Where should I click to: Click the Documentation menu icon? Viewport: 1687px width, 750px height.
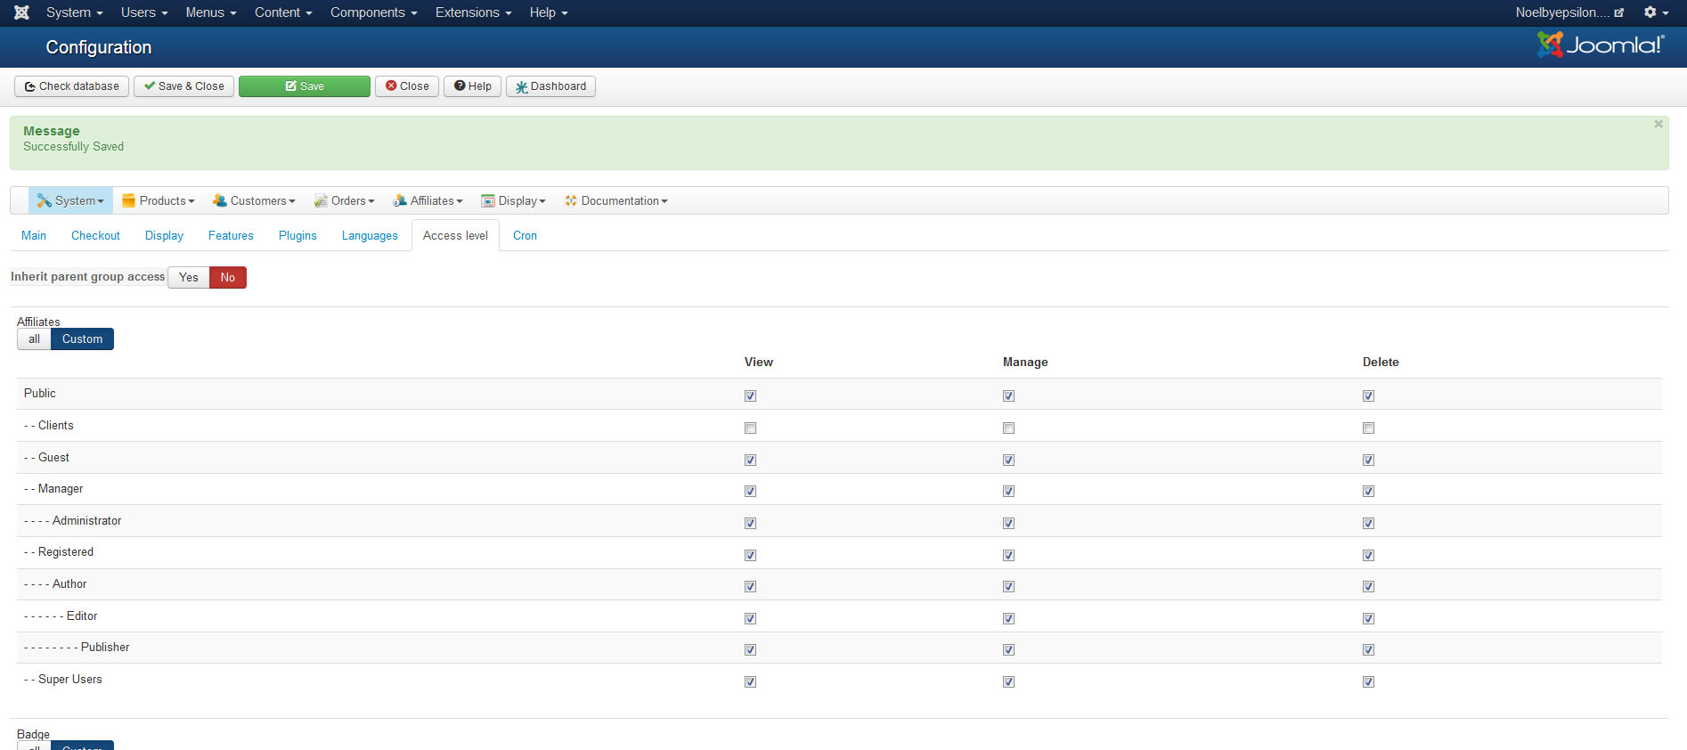(570, 201)
